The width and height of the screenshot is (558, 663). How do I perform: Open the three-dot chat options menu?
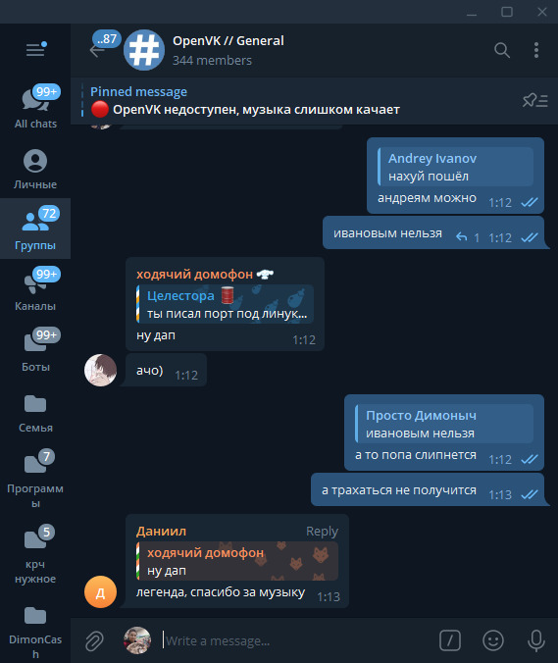[536, 50]
